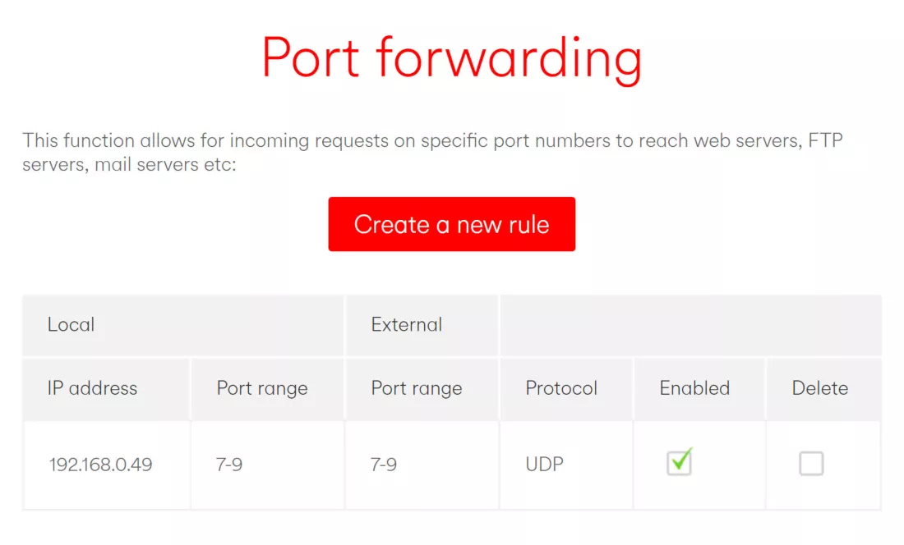Click the Create a new rule button

[451, 224]
